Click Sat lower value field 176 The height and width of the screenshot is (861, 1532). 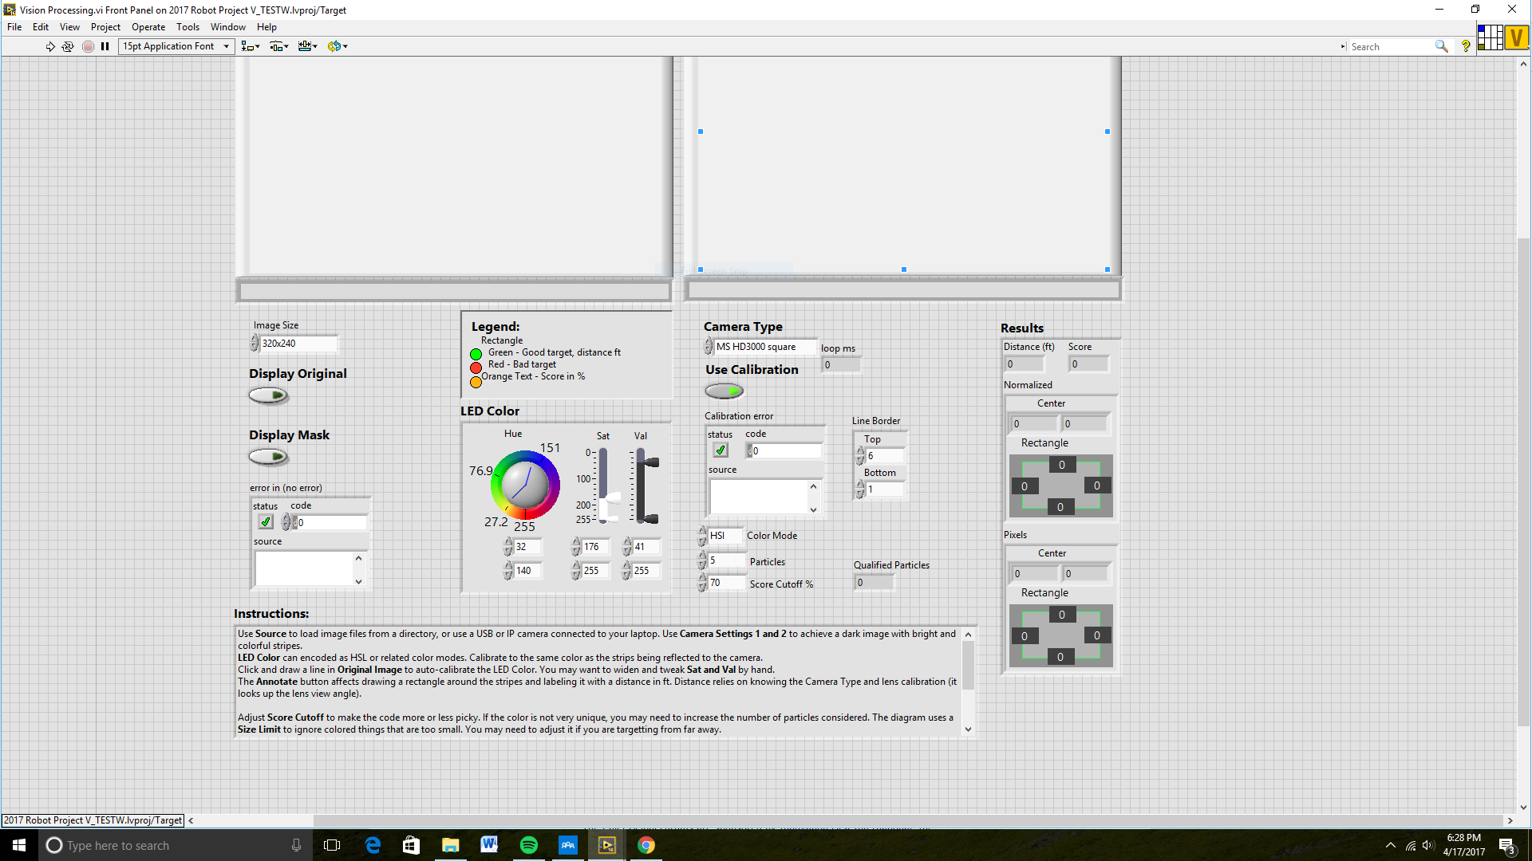tap(595, 547)
